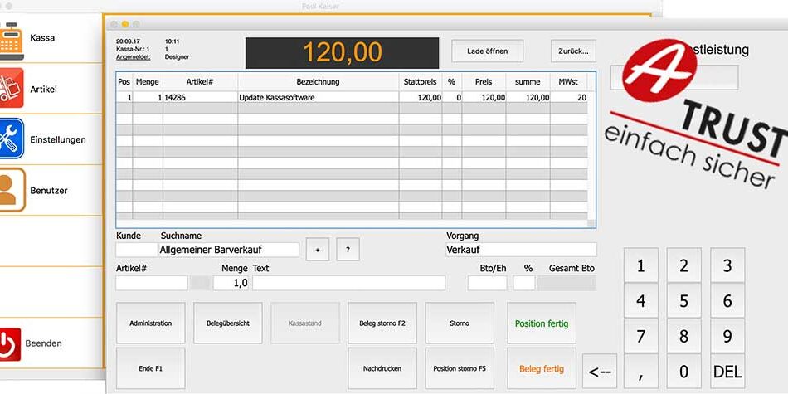Click the plus button beside Suchname

[318, 250]
